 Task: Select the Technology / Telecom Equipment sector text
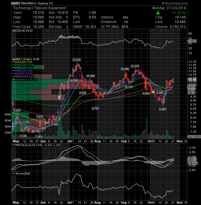40,8
